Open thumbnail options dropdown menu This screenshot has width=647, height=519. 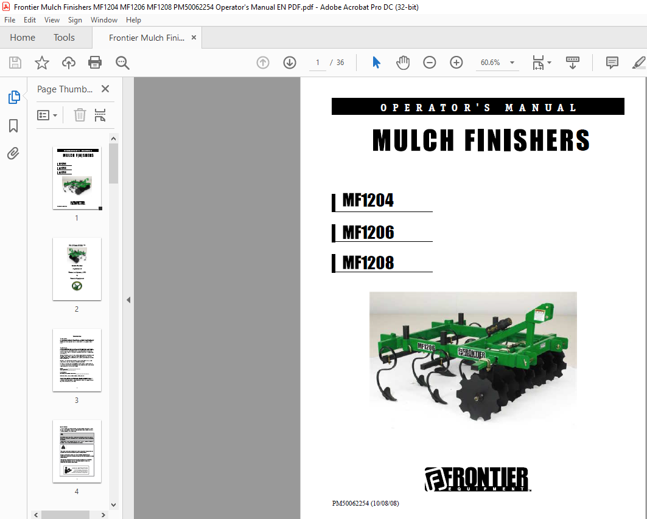pos(47,115)
